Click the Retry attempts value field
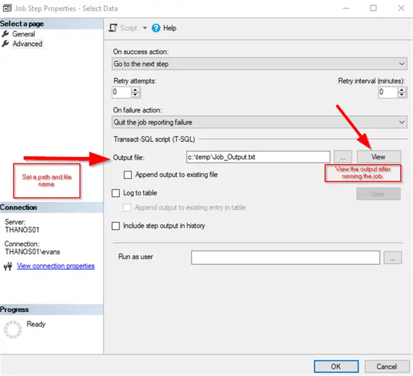The height and width of the screenshot is (376, 413). pyautogui.click(x=122, y=92)
